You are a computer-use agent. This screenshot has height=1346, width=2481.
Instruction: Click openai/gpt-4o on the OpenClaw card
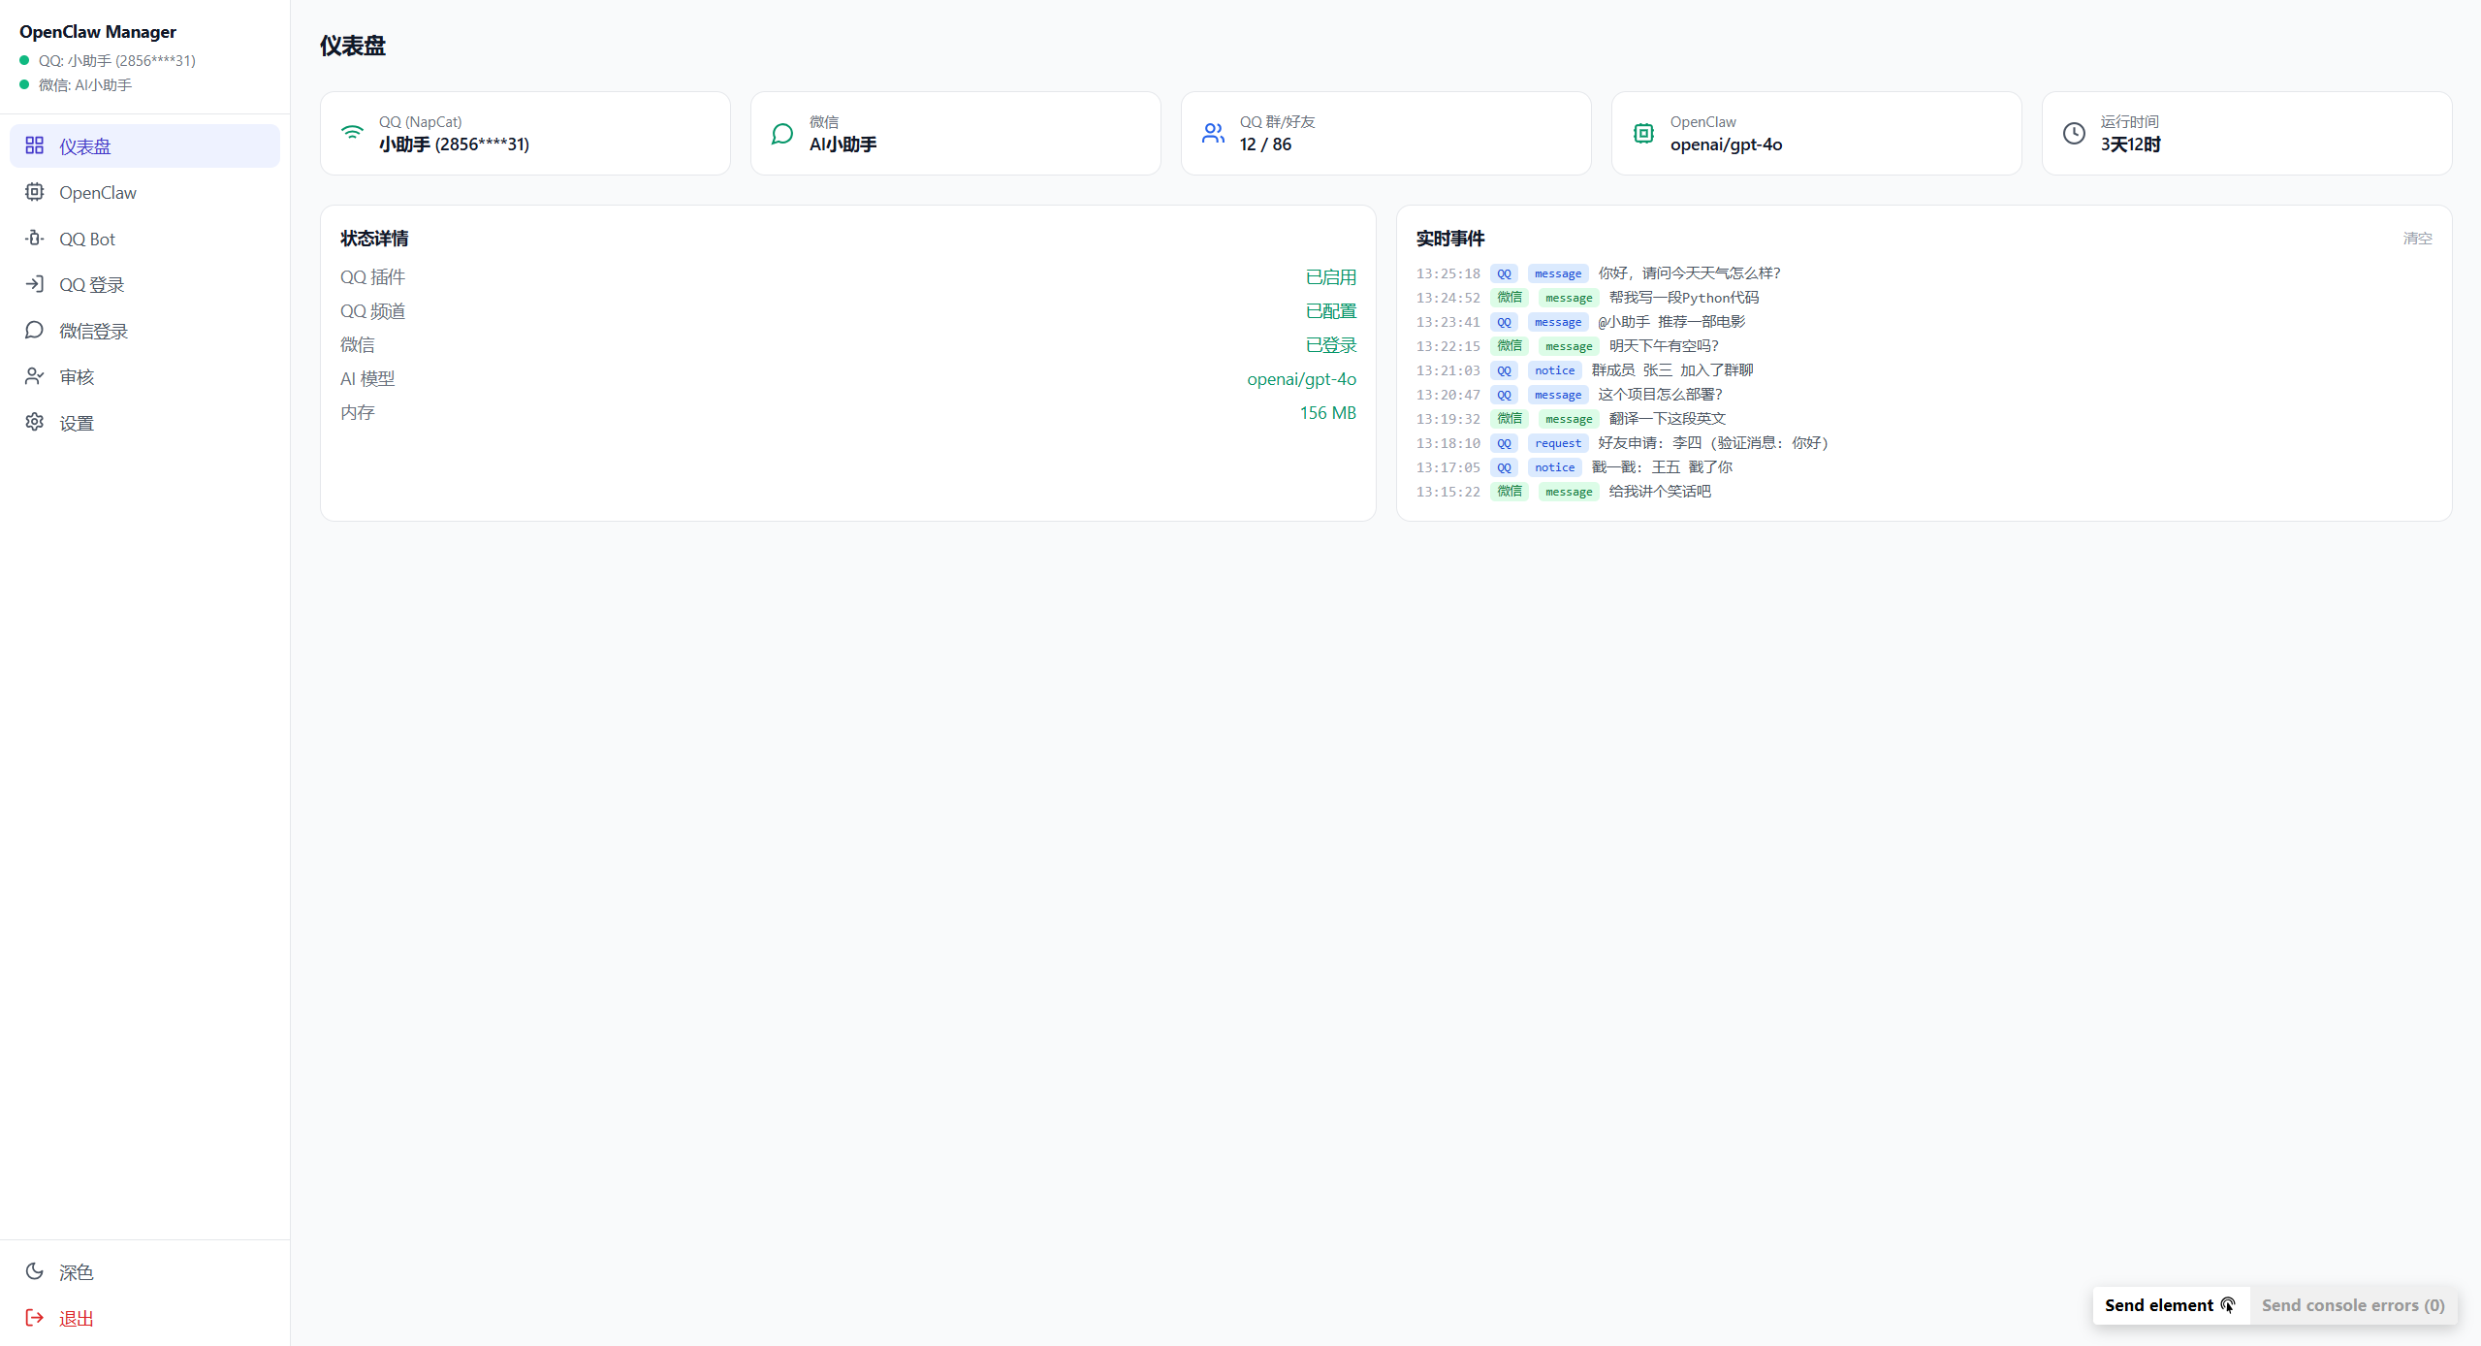(x=1726, y=144)
